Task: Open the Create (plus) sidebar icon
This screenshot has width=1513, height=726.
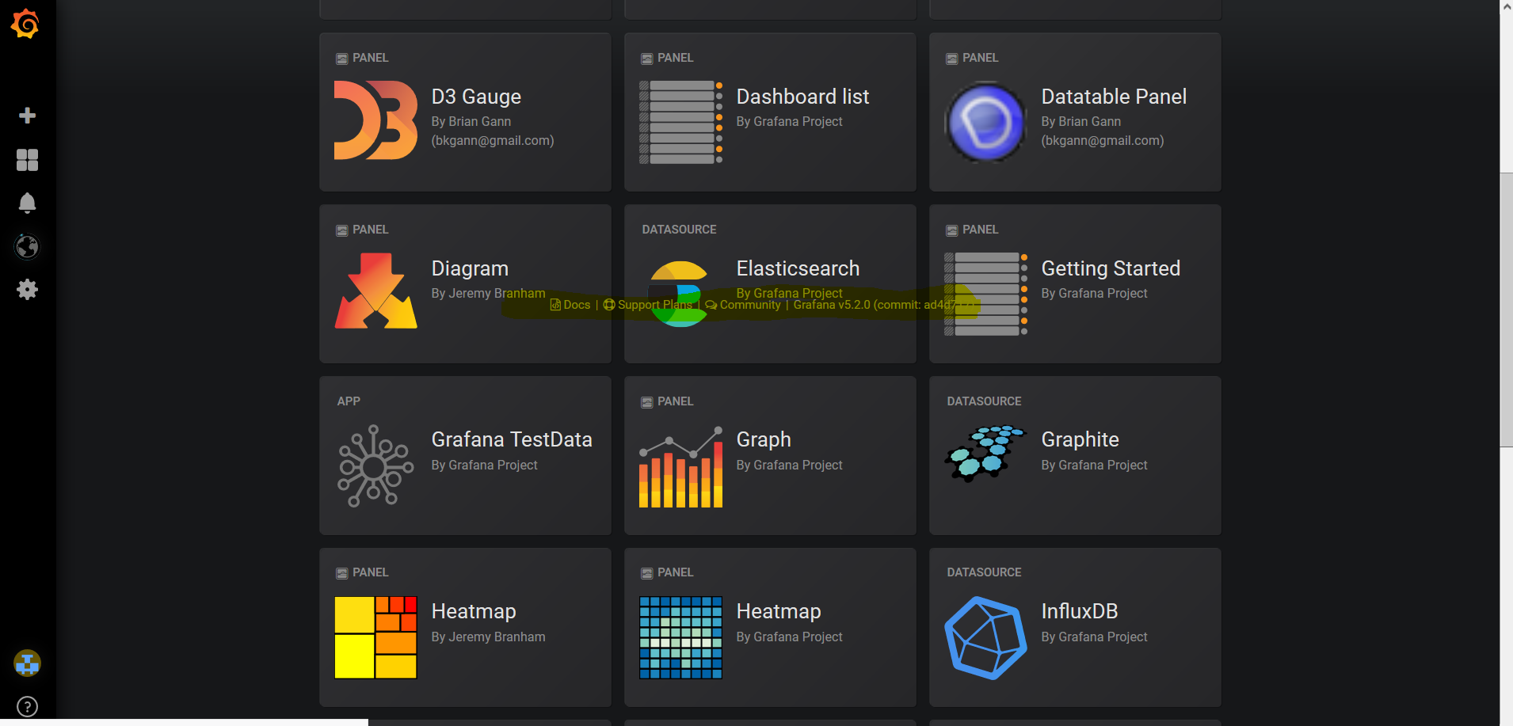Action: pyautogui.click(x=27, y=116)
